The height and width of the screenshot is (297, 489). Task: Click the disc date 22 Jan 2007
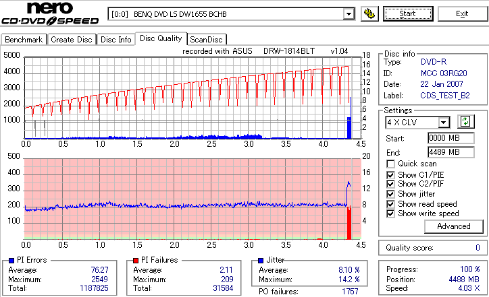pos(442,84)
